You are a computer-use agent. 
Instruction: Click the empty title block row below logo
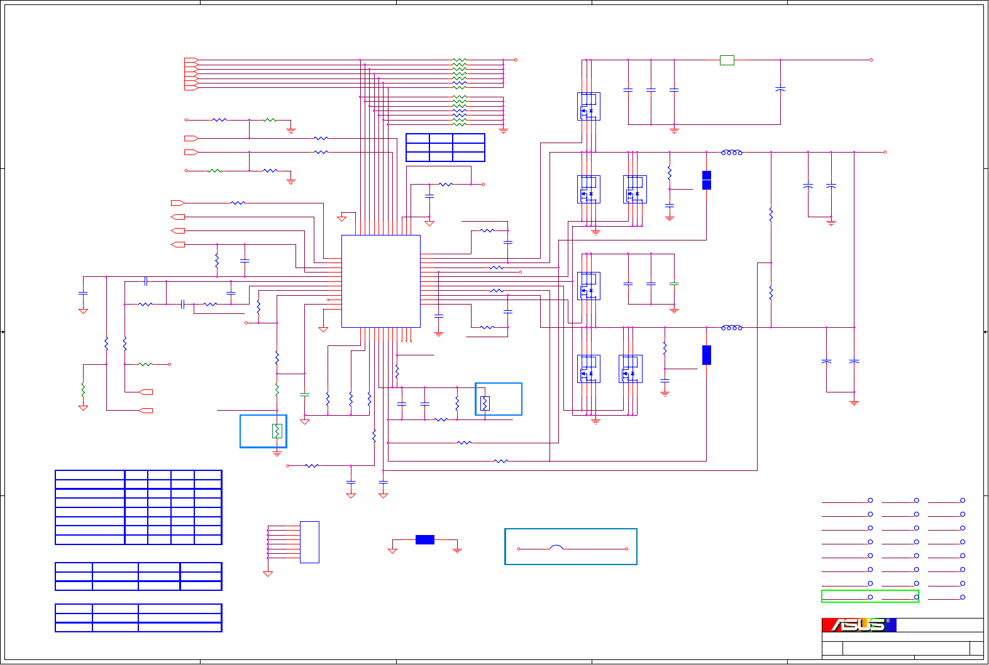(903, 637)
